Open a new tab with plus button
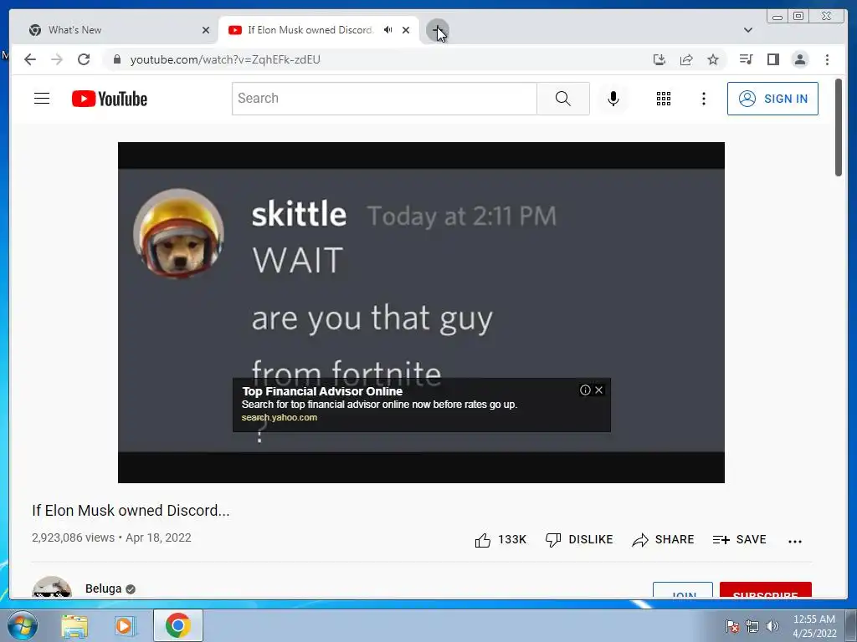This screenshot has height=642, width=857. pyautogui.click(x=437, y=30)
